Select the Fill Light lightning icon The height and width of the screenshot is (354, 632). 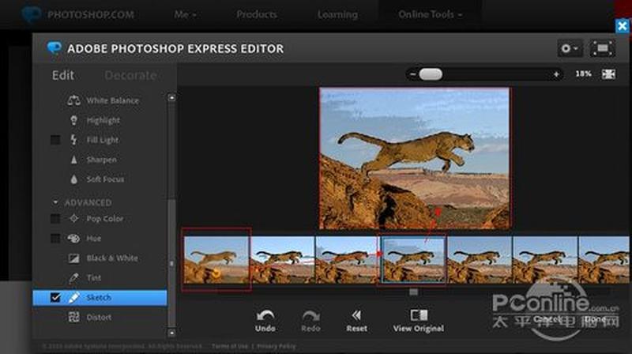73,140
